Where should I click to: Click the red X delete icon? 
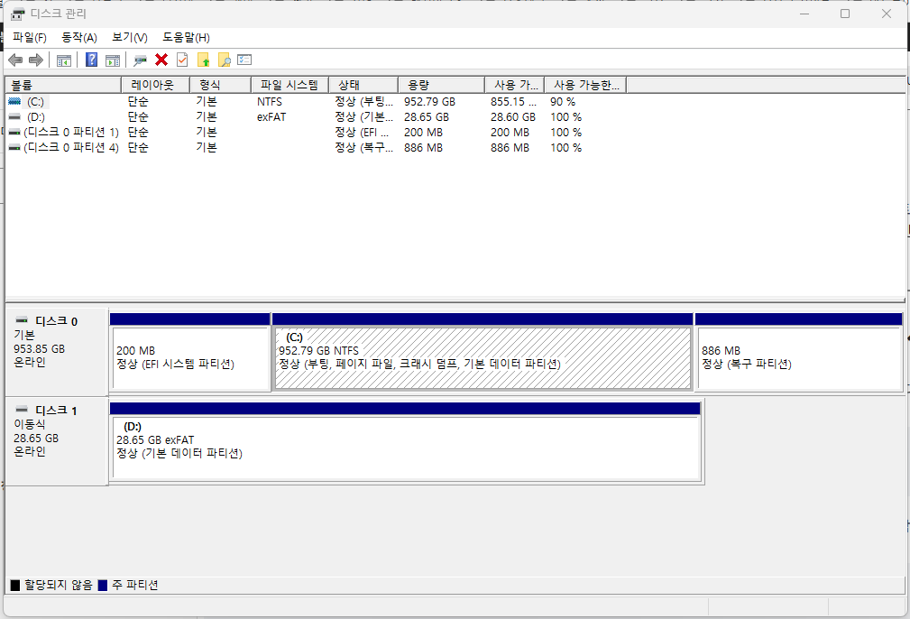point(161,60)
